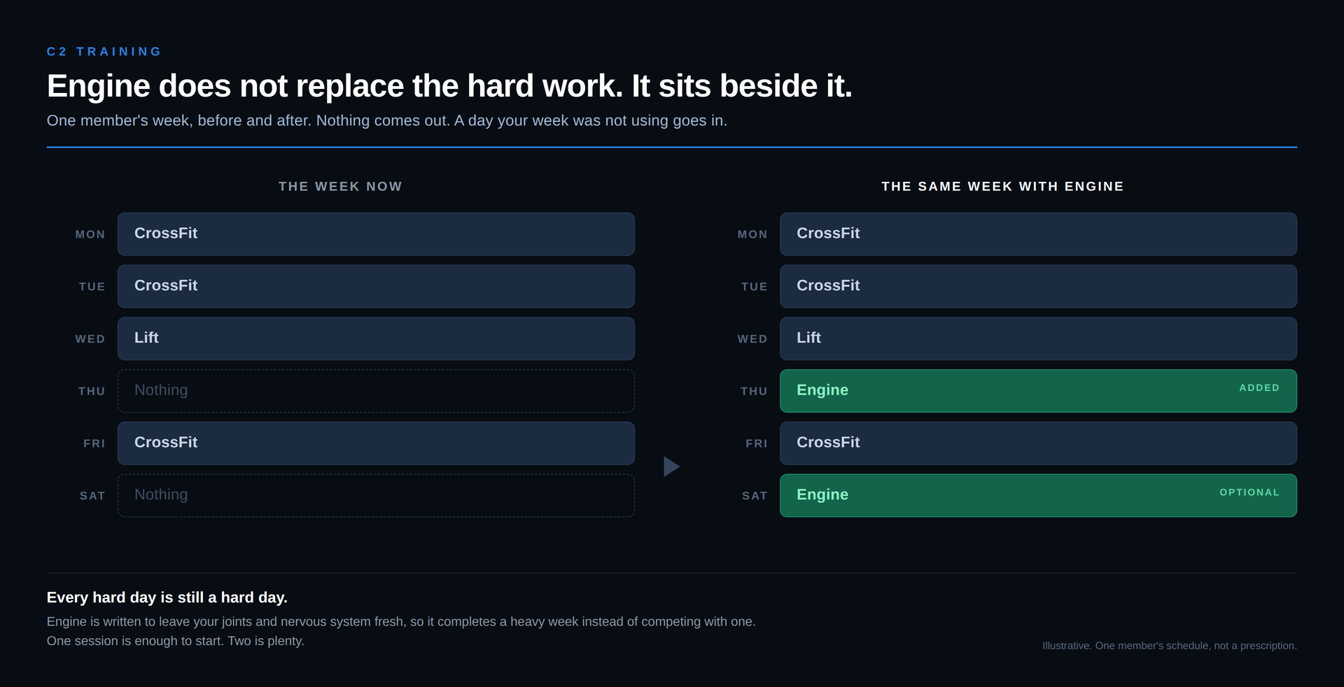Click Friday CrossFit in the week now
Image resolution: width=1344 pixels, height=687 pixels.
pos(376,443)
